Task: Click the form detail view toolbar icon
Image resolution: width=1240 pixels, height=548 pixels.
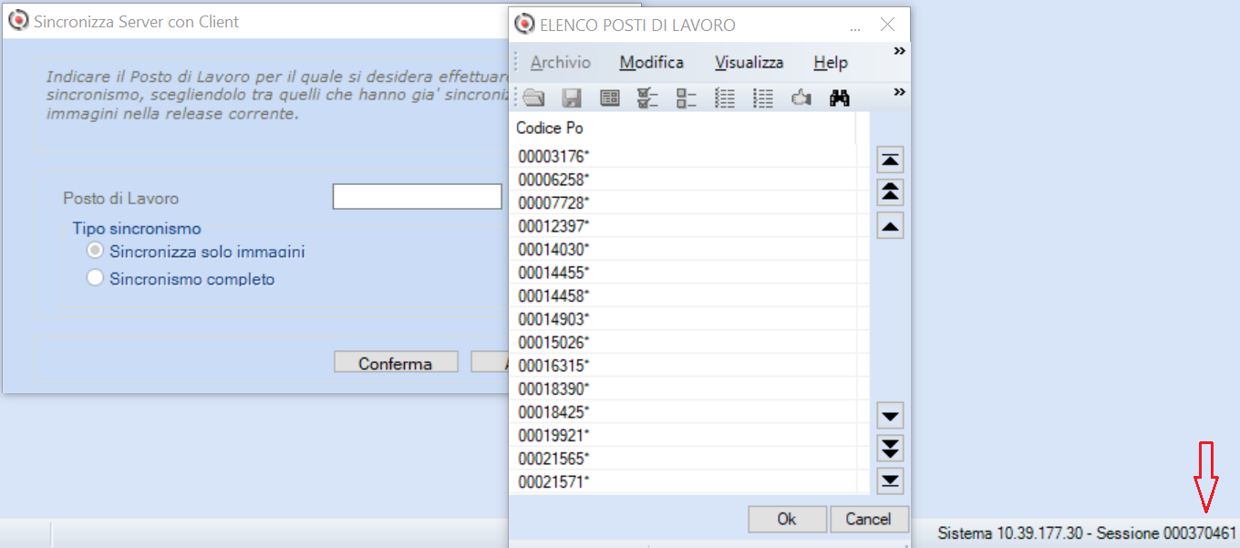Action: (x=610, y=98)
